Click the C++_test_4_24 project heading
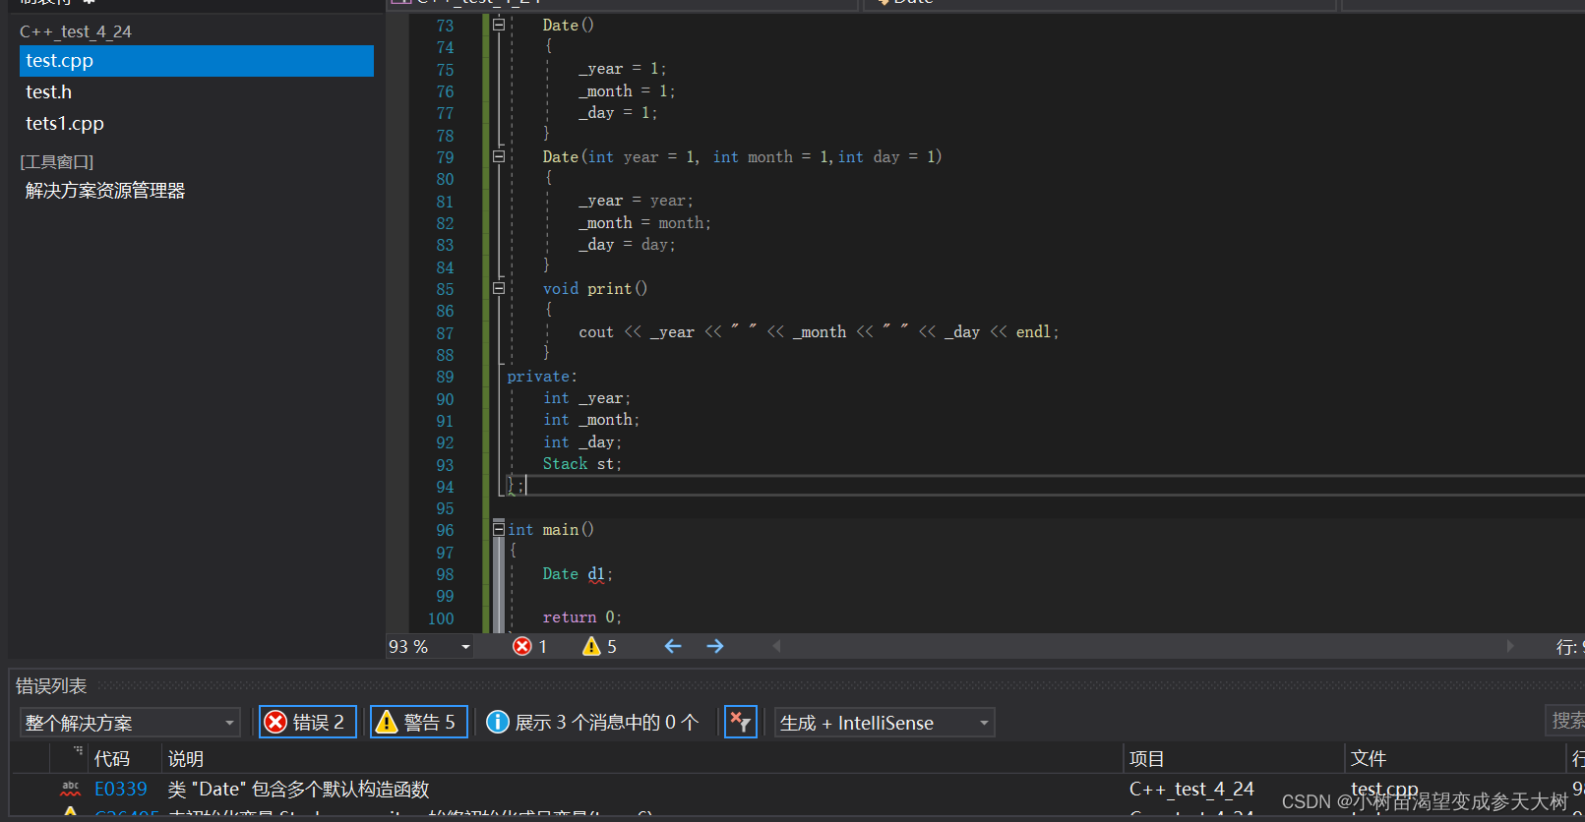1585x822 pixels. [x=76, y=31]
